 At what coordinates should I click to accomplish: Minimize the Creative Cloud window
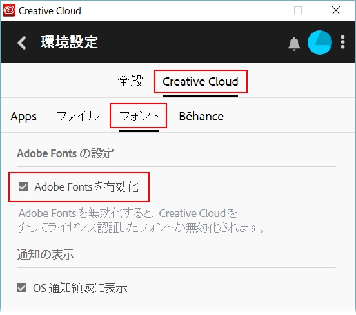pos(261,10)
